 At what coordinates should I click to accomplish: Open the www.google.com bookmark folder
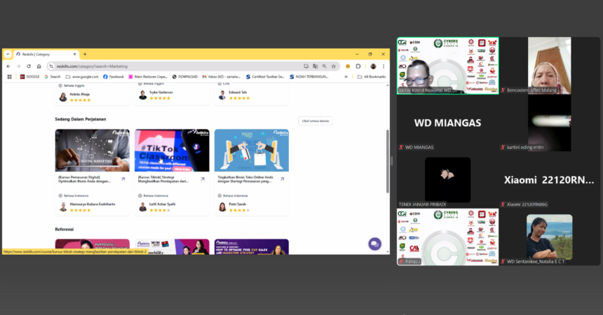(x=82, y=77)
